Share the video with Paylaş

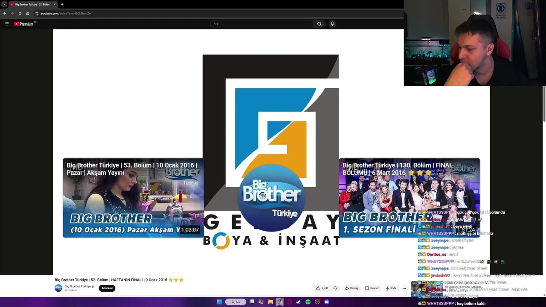(x=351, y=288)
